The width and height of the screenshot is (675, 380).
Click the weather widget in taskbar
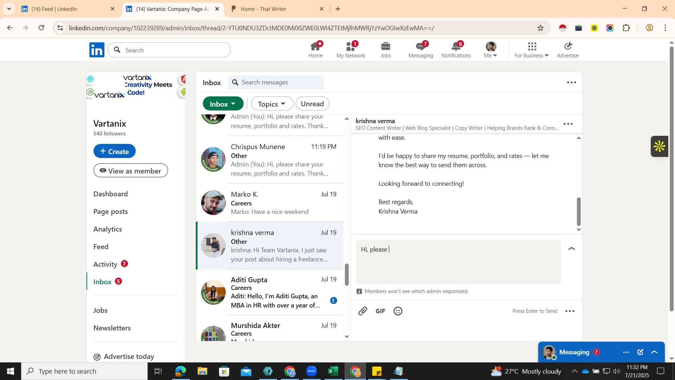(x=526, y=371)
